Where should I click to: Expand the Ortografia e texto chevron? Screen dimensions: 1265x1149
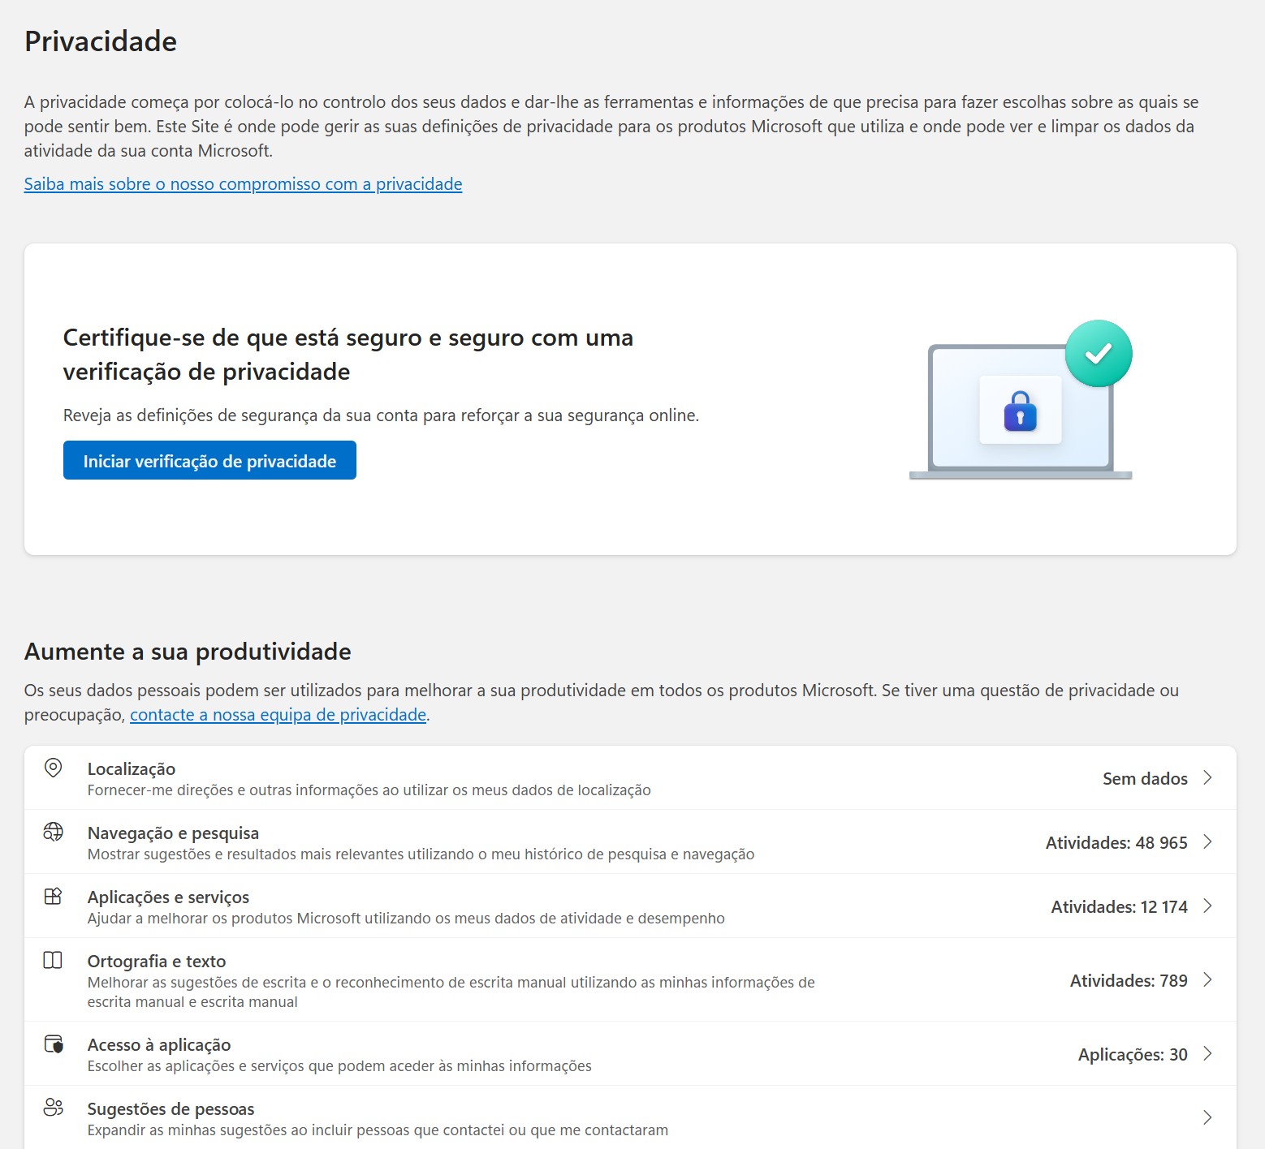tap(1207, 979)
